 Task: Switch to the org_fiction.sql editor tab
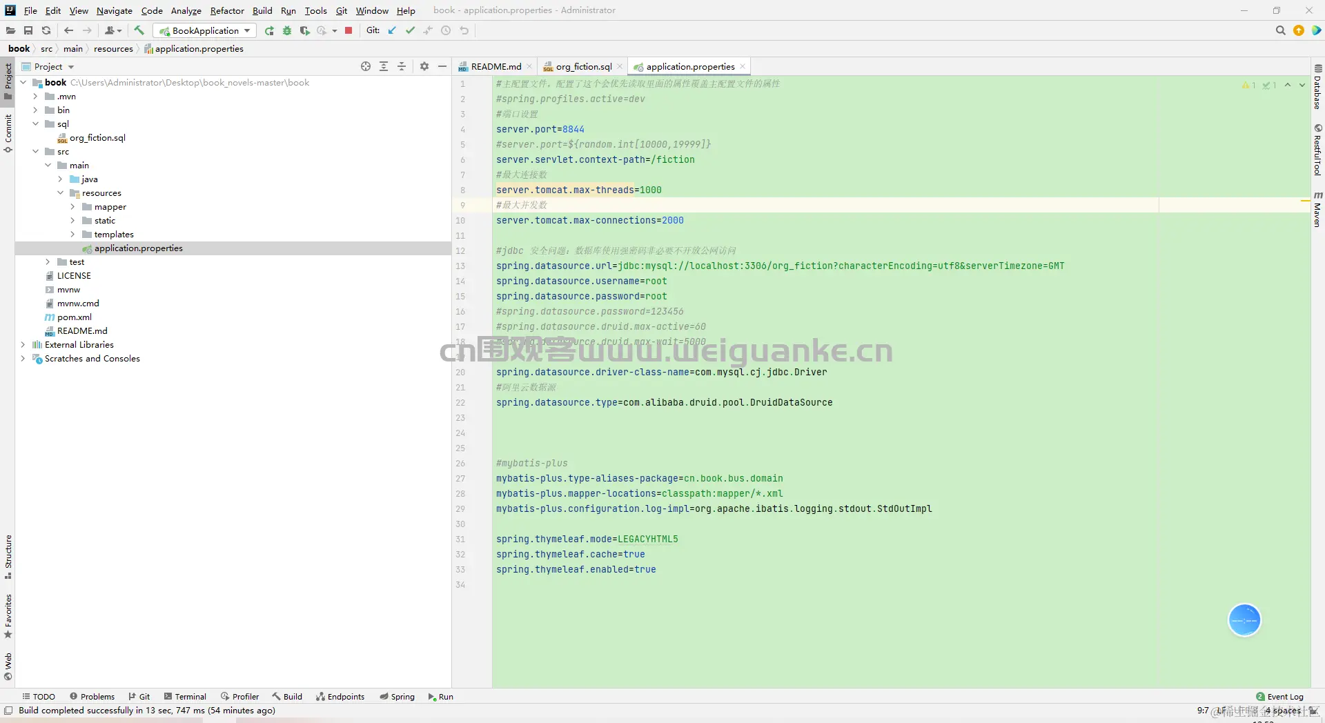(583, 66)
